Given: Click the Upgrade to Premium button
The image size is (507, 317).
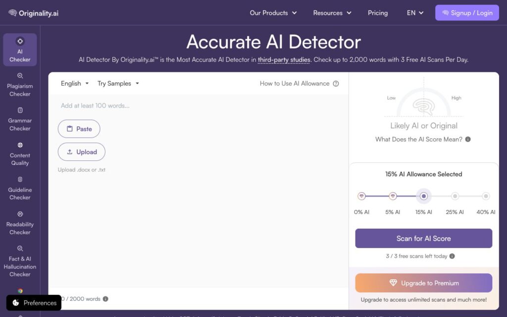Looking at the screenshot, I should (x=424, y=283).
